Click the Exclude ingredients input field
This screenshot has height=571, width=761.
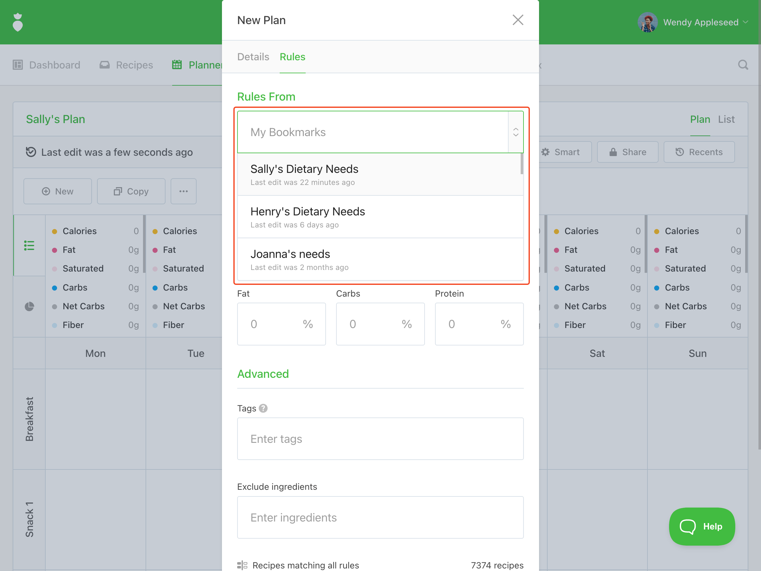click(380, 517)
